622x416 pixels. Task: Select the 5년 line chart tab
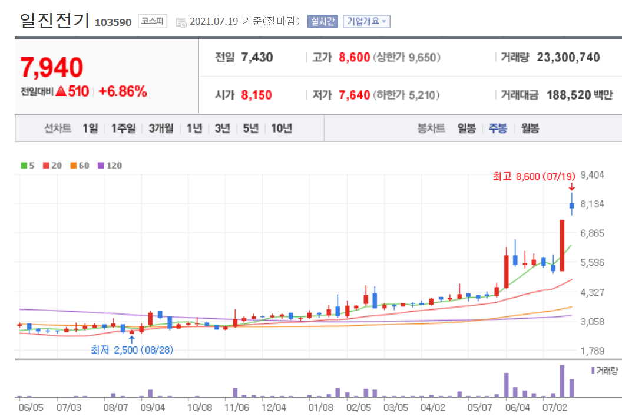pos(251,128)
